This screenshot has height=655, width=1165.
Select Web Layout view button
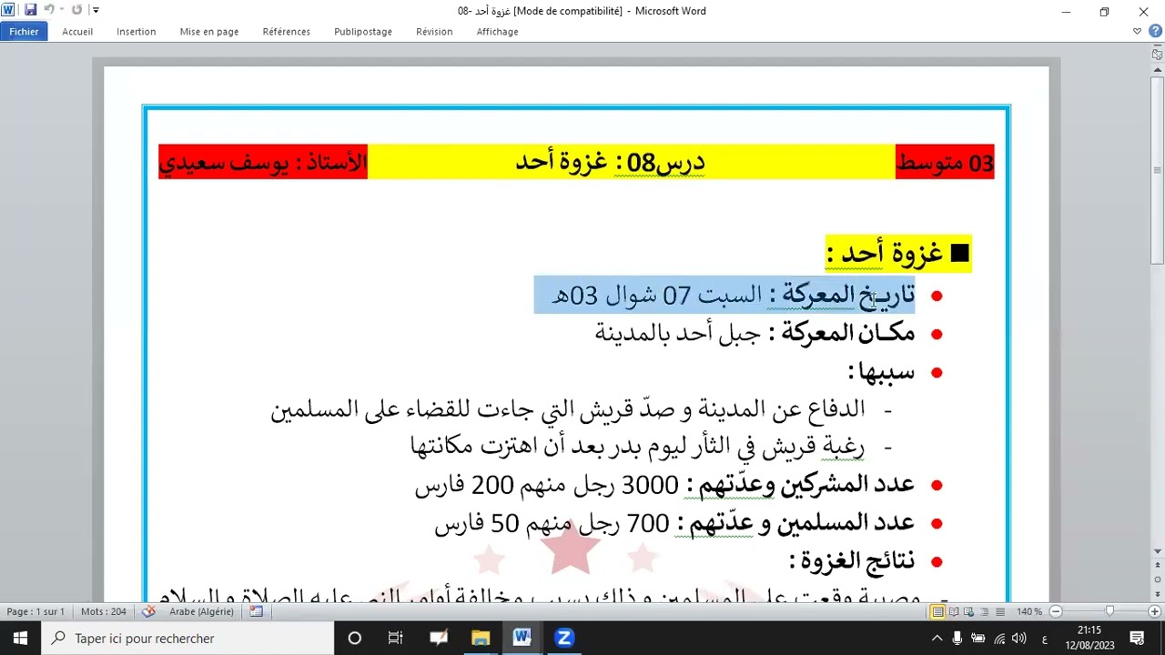[x=969, y=611]
